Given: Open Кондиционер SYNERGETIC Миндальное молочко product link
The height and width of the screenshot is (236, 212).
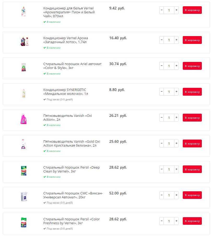Looking at the screenshot, I should click(x=66, y=92).
